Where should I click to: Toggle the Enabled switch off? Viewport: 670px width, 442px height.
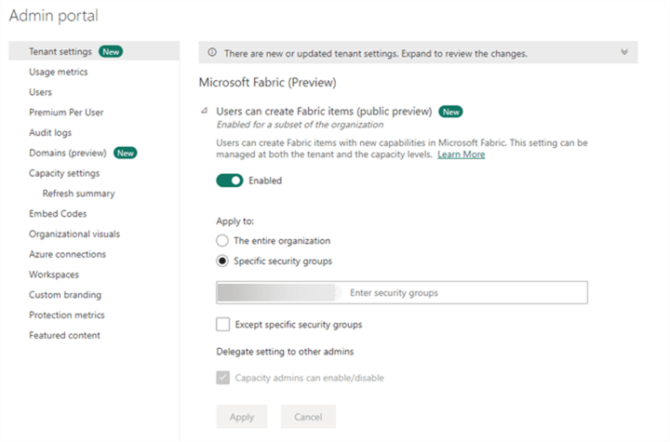point(230,181)
